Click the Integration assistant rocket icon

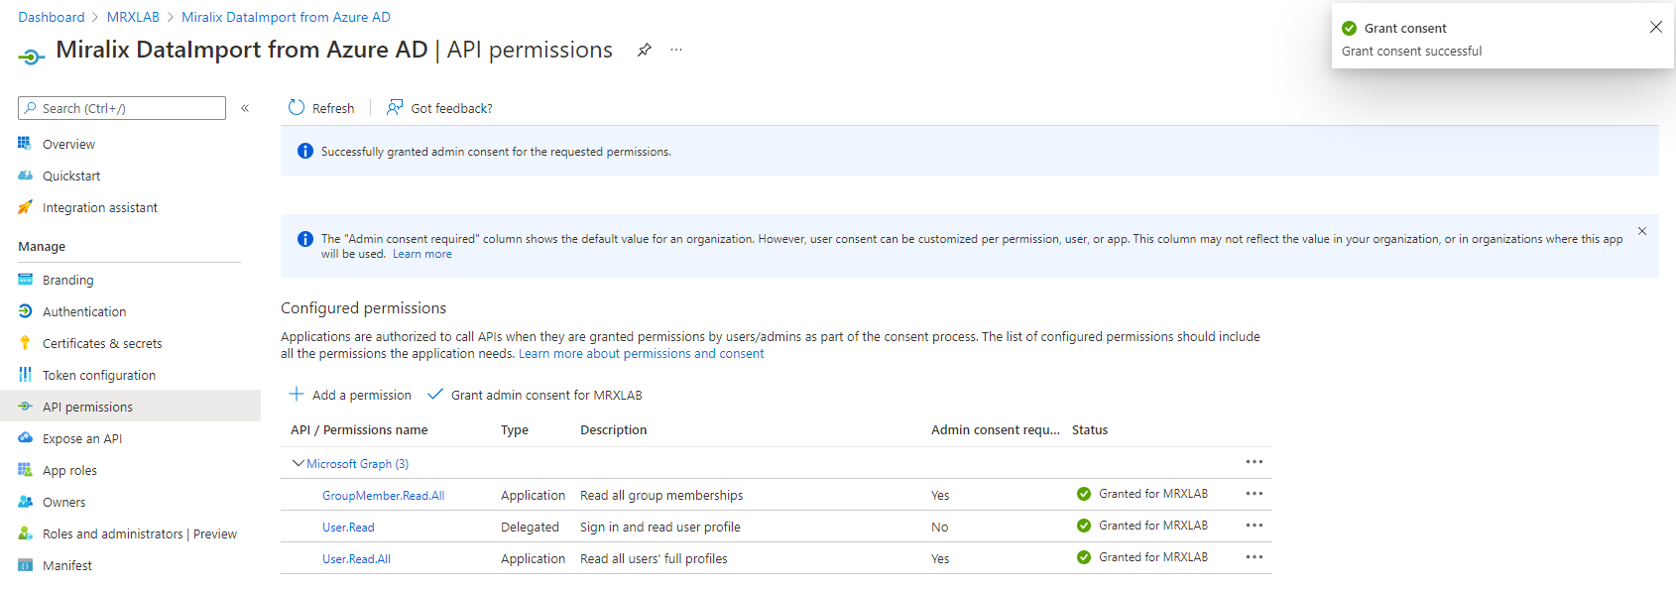coord(25,207)
